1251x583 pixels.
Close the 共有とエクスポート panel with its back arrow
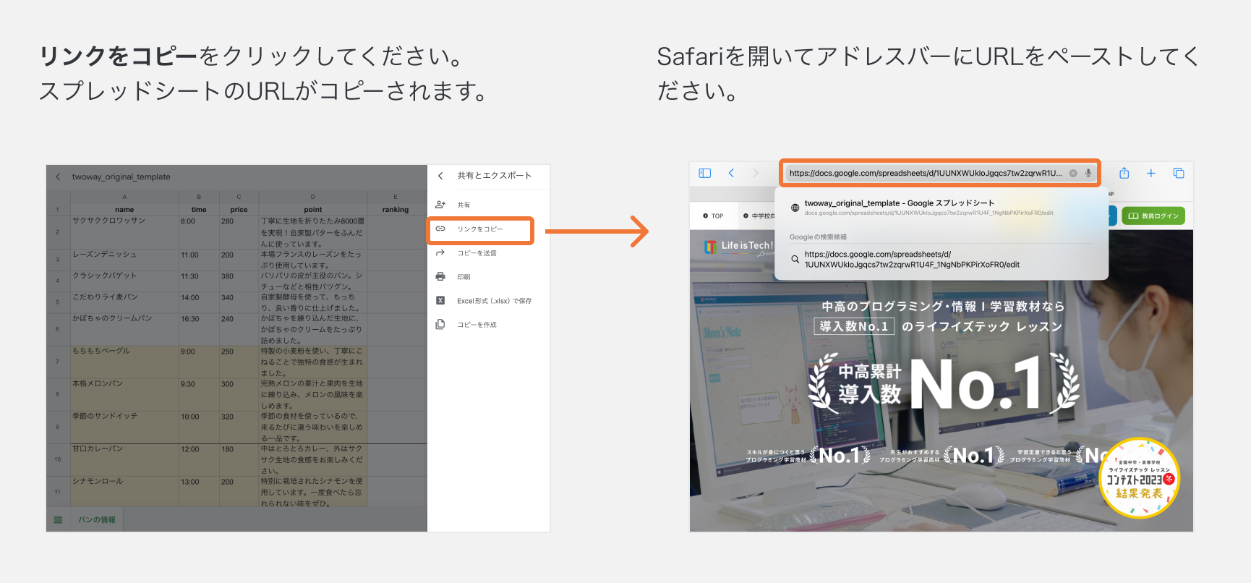click(x=440, y=176)
